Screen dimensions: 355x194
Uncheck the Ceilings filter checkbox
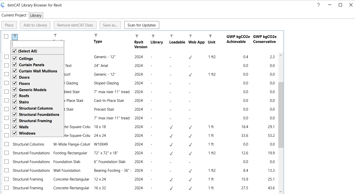tap(14, 58)
